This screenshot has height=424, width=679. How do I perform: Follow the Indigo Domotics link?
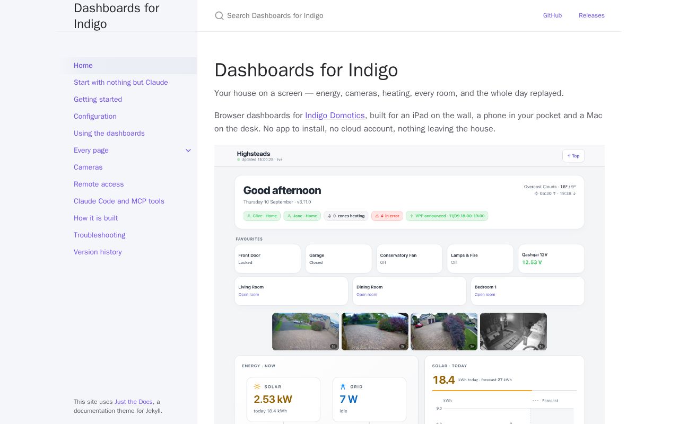(x=335, y=116)
